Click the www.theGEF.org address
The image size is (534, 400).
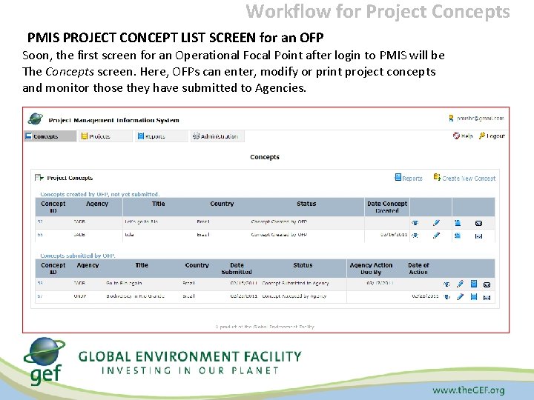pos(469,390)
